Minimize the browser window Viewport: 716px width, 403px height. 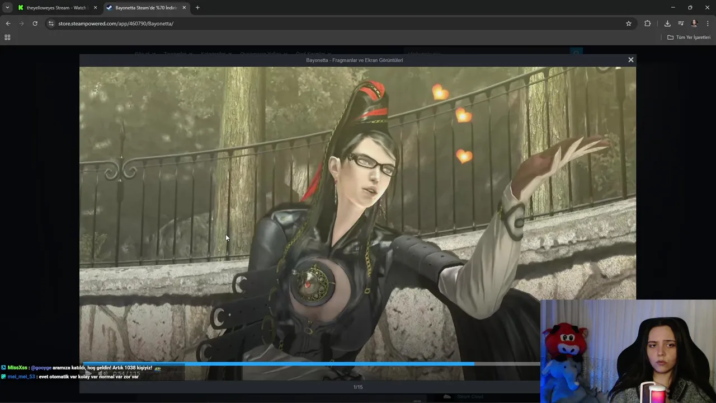point(673,7)
